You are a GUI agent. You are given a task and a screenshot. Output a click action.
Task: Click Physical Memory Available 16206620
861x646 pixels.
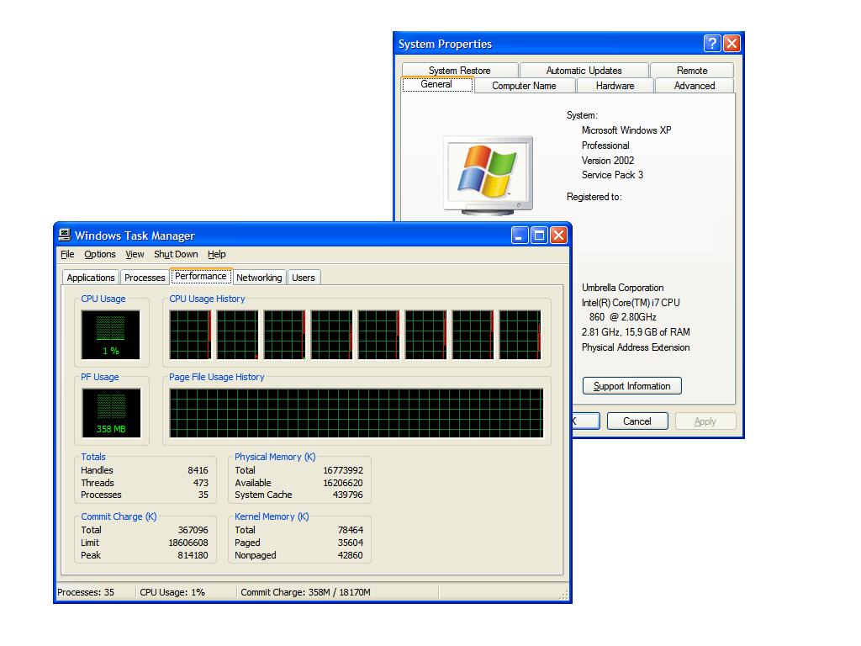pos(343,483)
